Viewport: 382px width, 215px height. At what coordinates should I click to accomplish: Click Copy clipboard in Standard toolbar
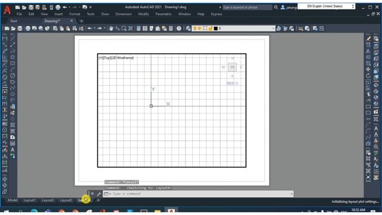61,29
